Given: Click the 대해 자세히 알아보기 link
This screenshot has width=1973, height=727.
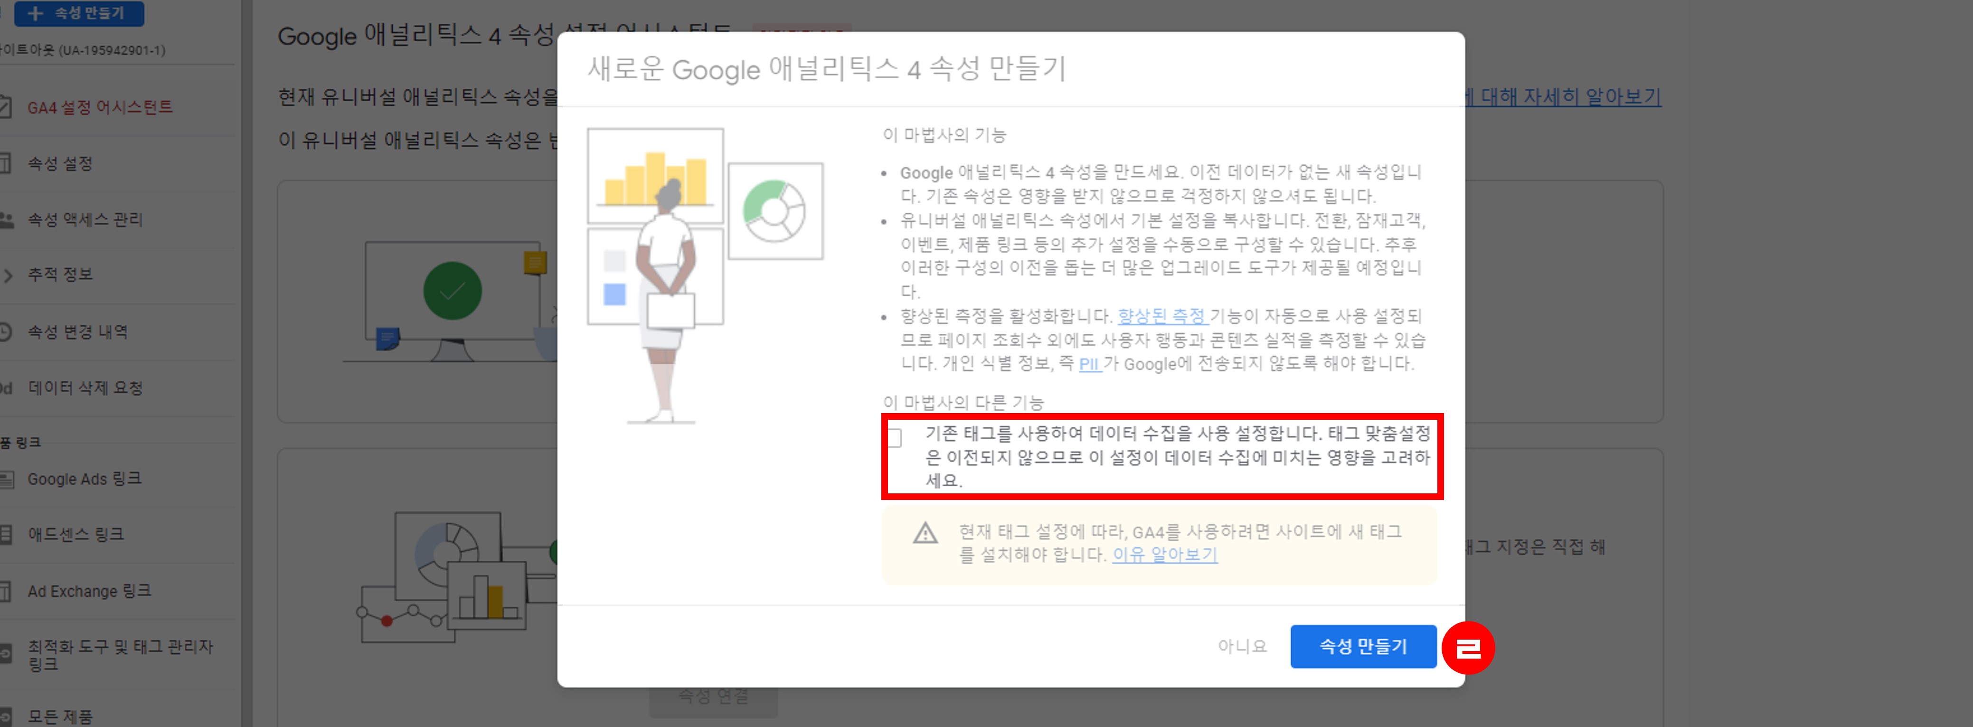Looking at the screenshot, I should (1562, 96).
